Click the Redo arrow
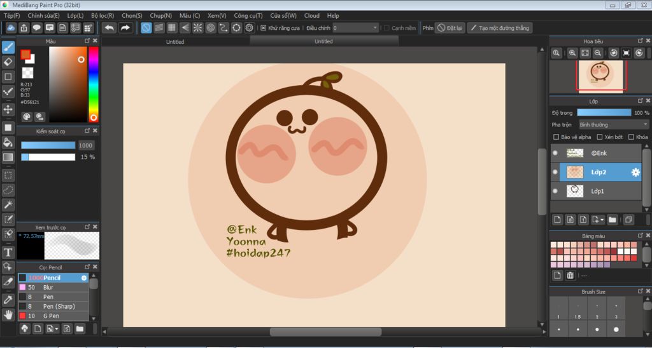The width and height of the screenshot is (652, 348). 125,28
